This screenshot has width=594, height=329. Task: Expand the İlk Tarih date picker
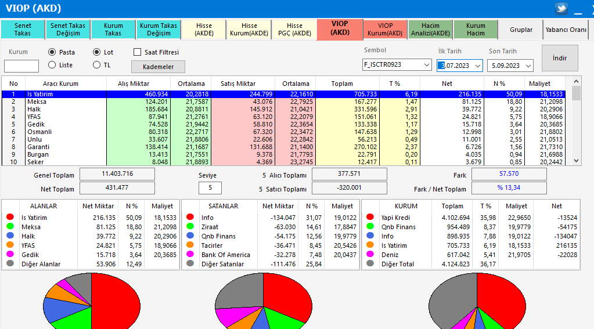click(x=478, y=66)
